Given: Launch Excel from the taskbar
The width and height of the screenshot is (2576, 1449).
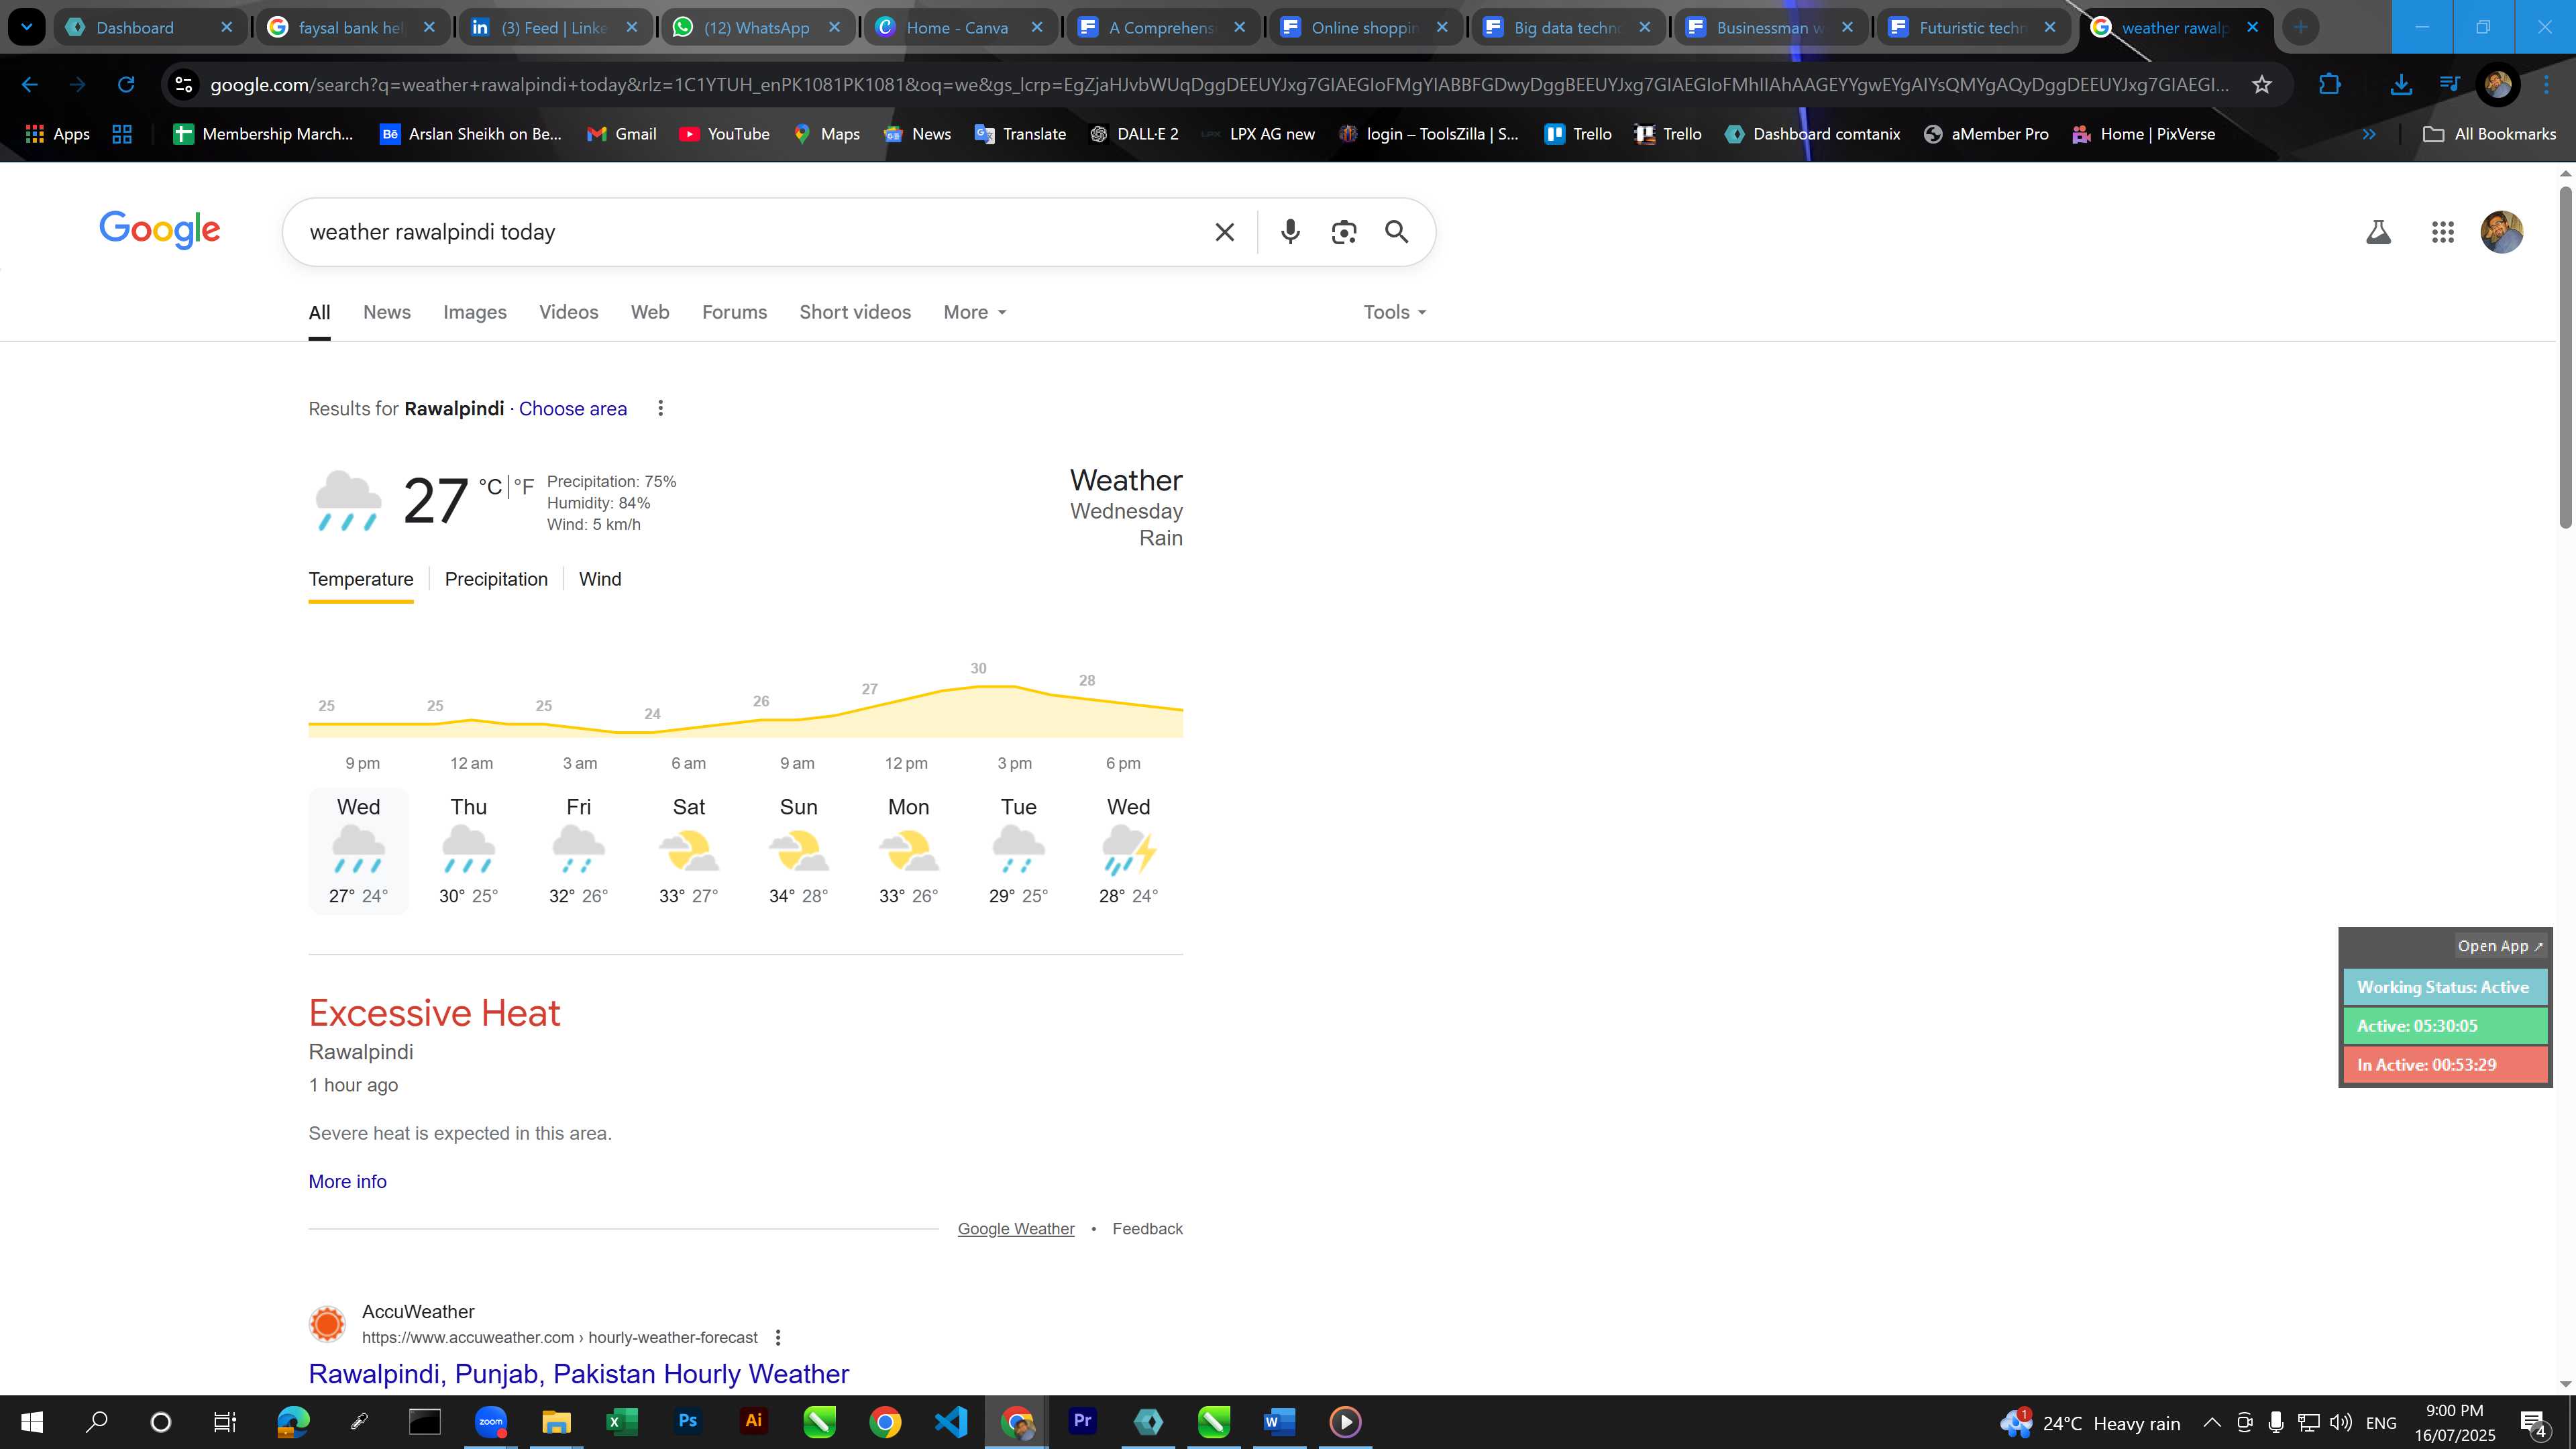Looking at the screenshot, I should point(621,1421).
